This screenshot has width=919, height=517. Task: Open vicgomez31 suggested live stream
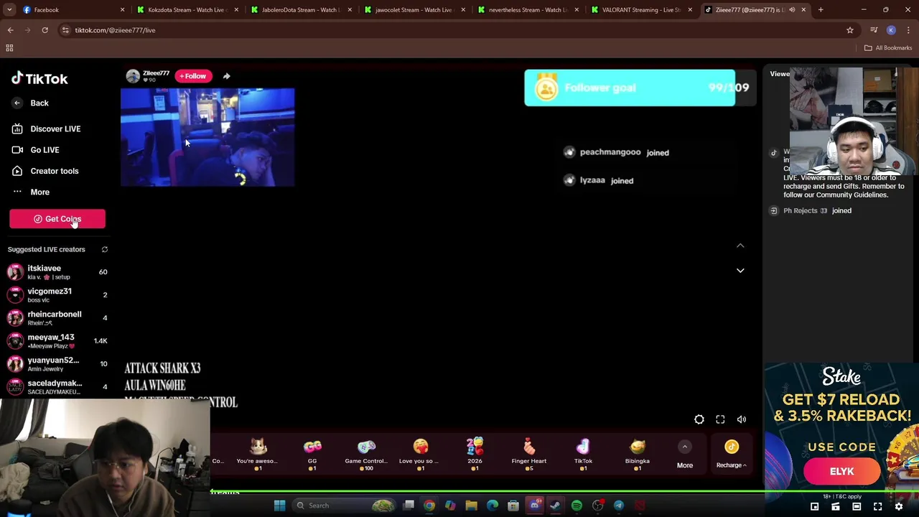point(57,294)
